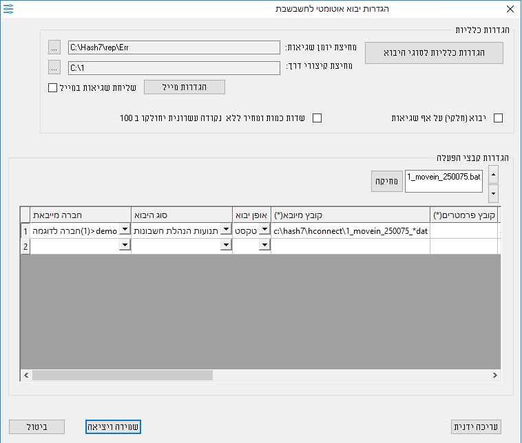Open הגדרות מייל mail settings
This screenshot has width=522, height=443.
point(185,87)
